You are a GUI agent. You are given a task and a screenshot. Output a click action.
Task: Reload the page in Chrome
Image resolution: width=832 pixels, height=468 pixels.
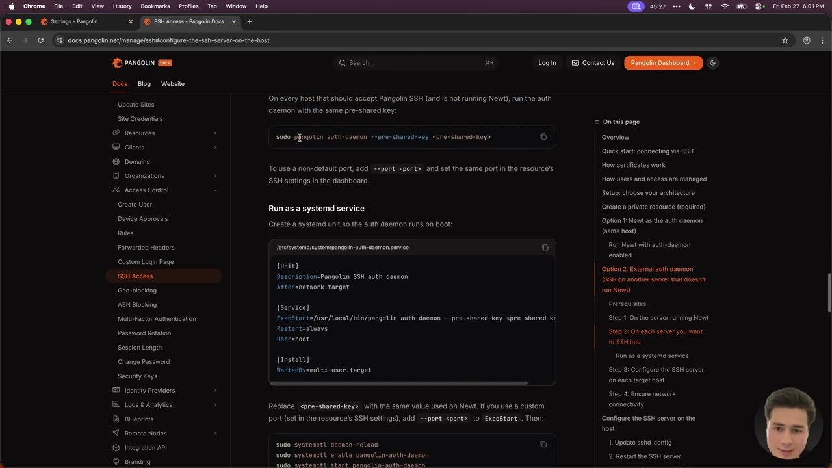click(x=41, y=40)
